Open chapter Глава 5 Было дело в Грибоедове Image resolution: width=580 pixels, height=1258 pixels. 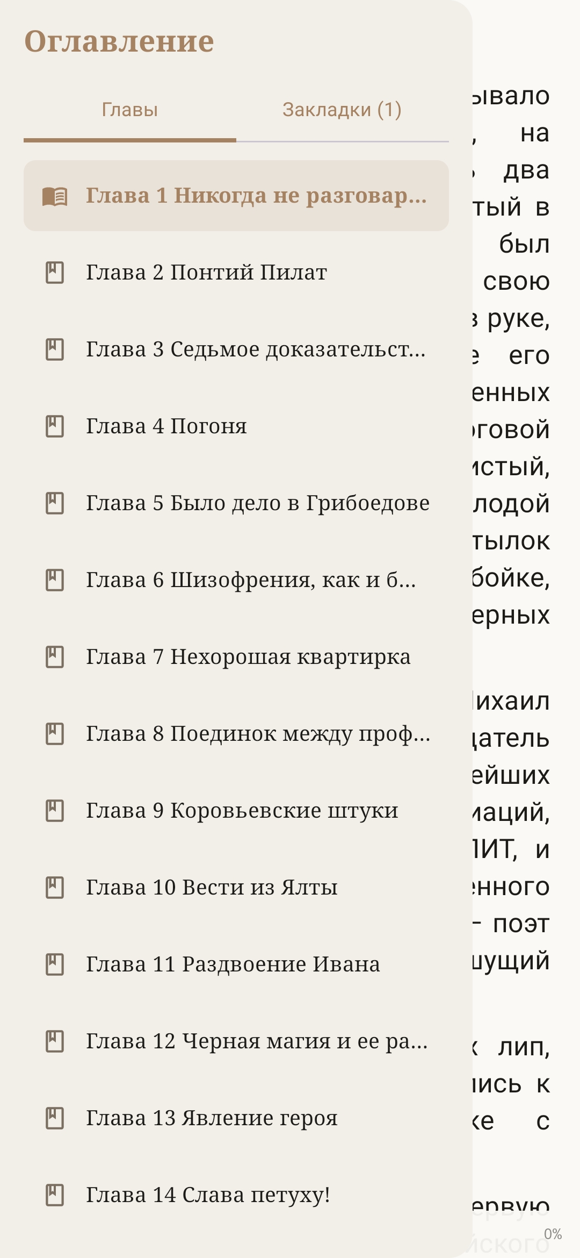[x=236, y=503]
